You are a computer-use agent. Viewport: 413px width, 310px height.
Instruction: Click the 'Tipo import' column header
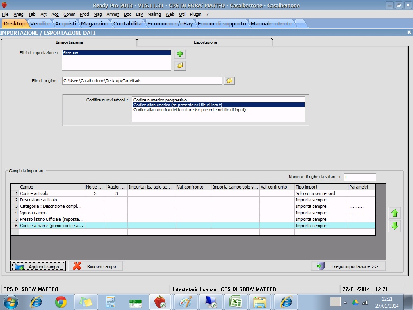pyautogui.click(x=321, y=187)
